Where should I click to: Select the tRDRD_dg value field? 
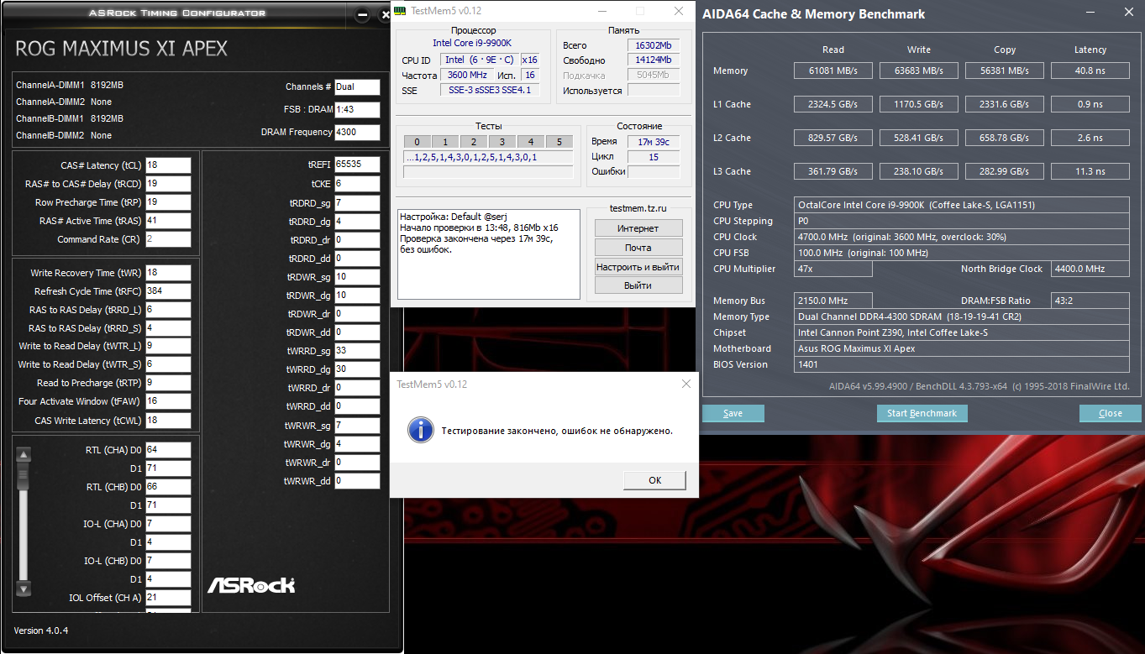click(x=357, y=222)
